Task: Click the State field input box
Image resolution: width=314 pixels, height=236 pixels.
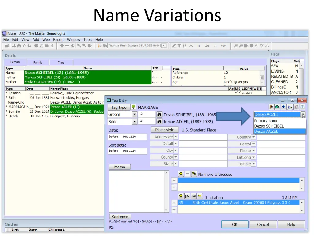Action: (x=203, y=164)
